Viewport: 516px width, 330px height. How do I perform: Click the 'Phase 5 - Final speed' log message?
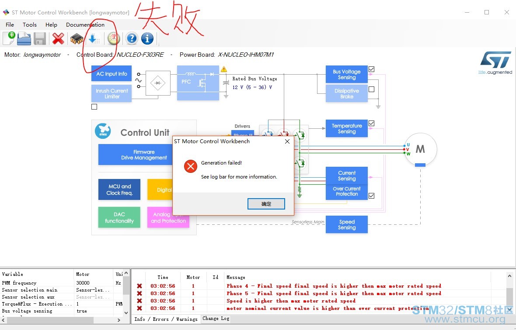pos(334,294)
